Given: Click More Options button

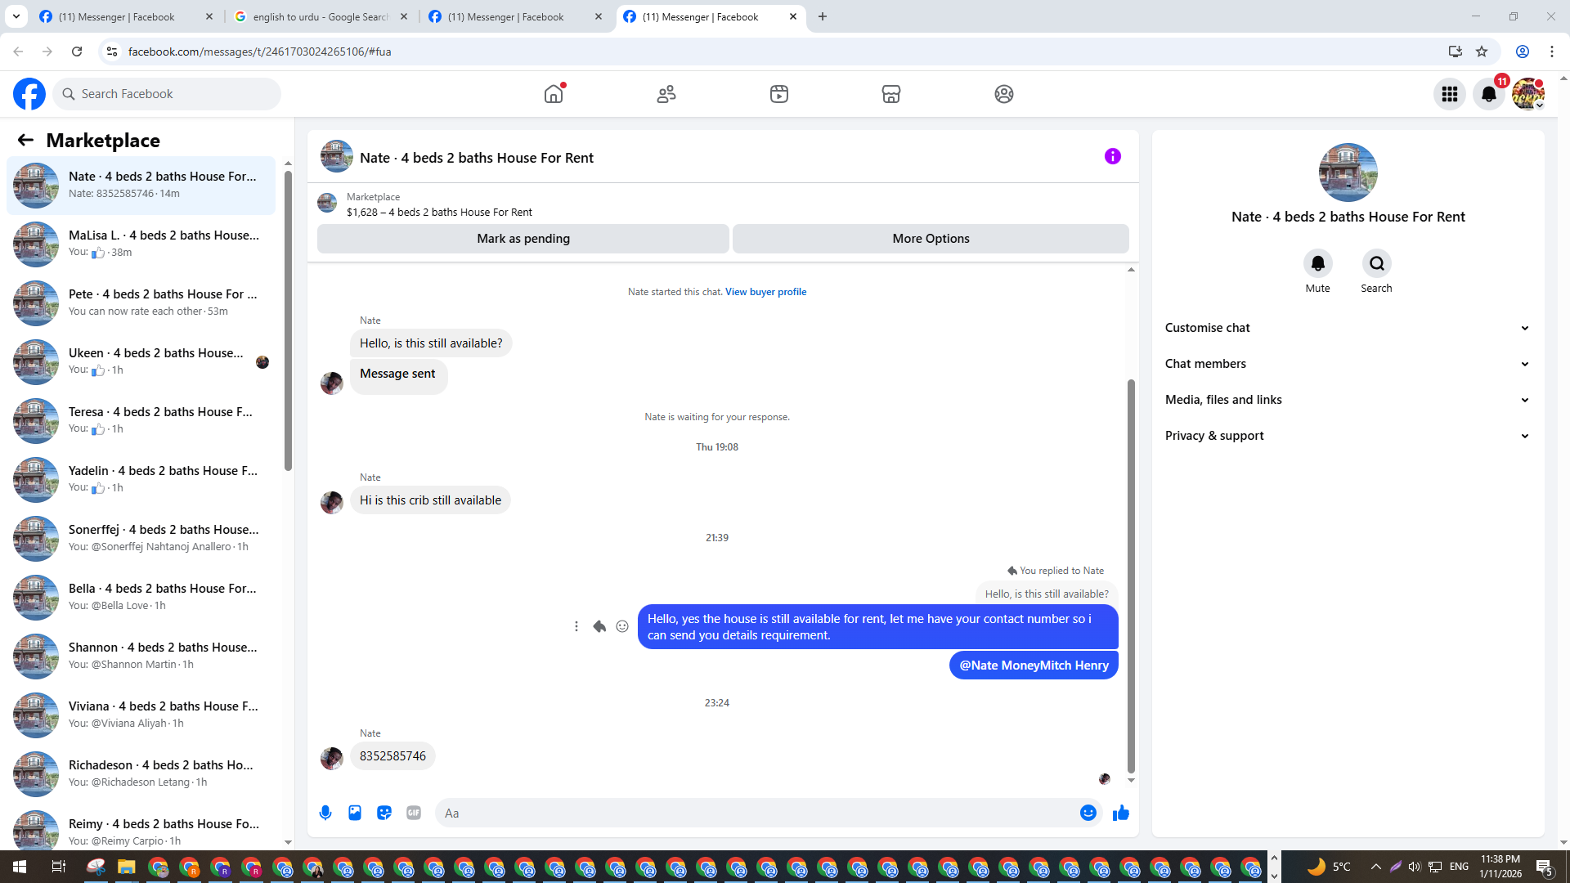Looking at the screenshot, I should 931,239.
